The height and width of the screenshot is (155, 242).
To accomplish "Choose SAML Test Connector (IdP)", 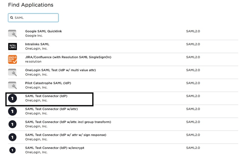I will click(x=46, y=96).
